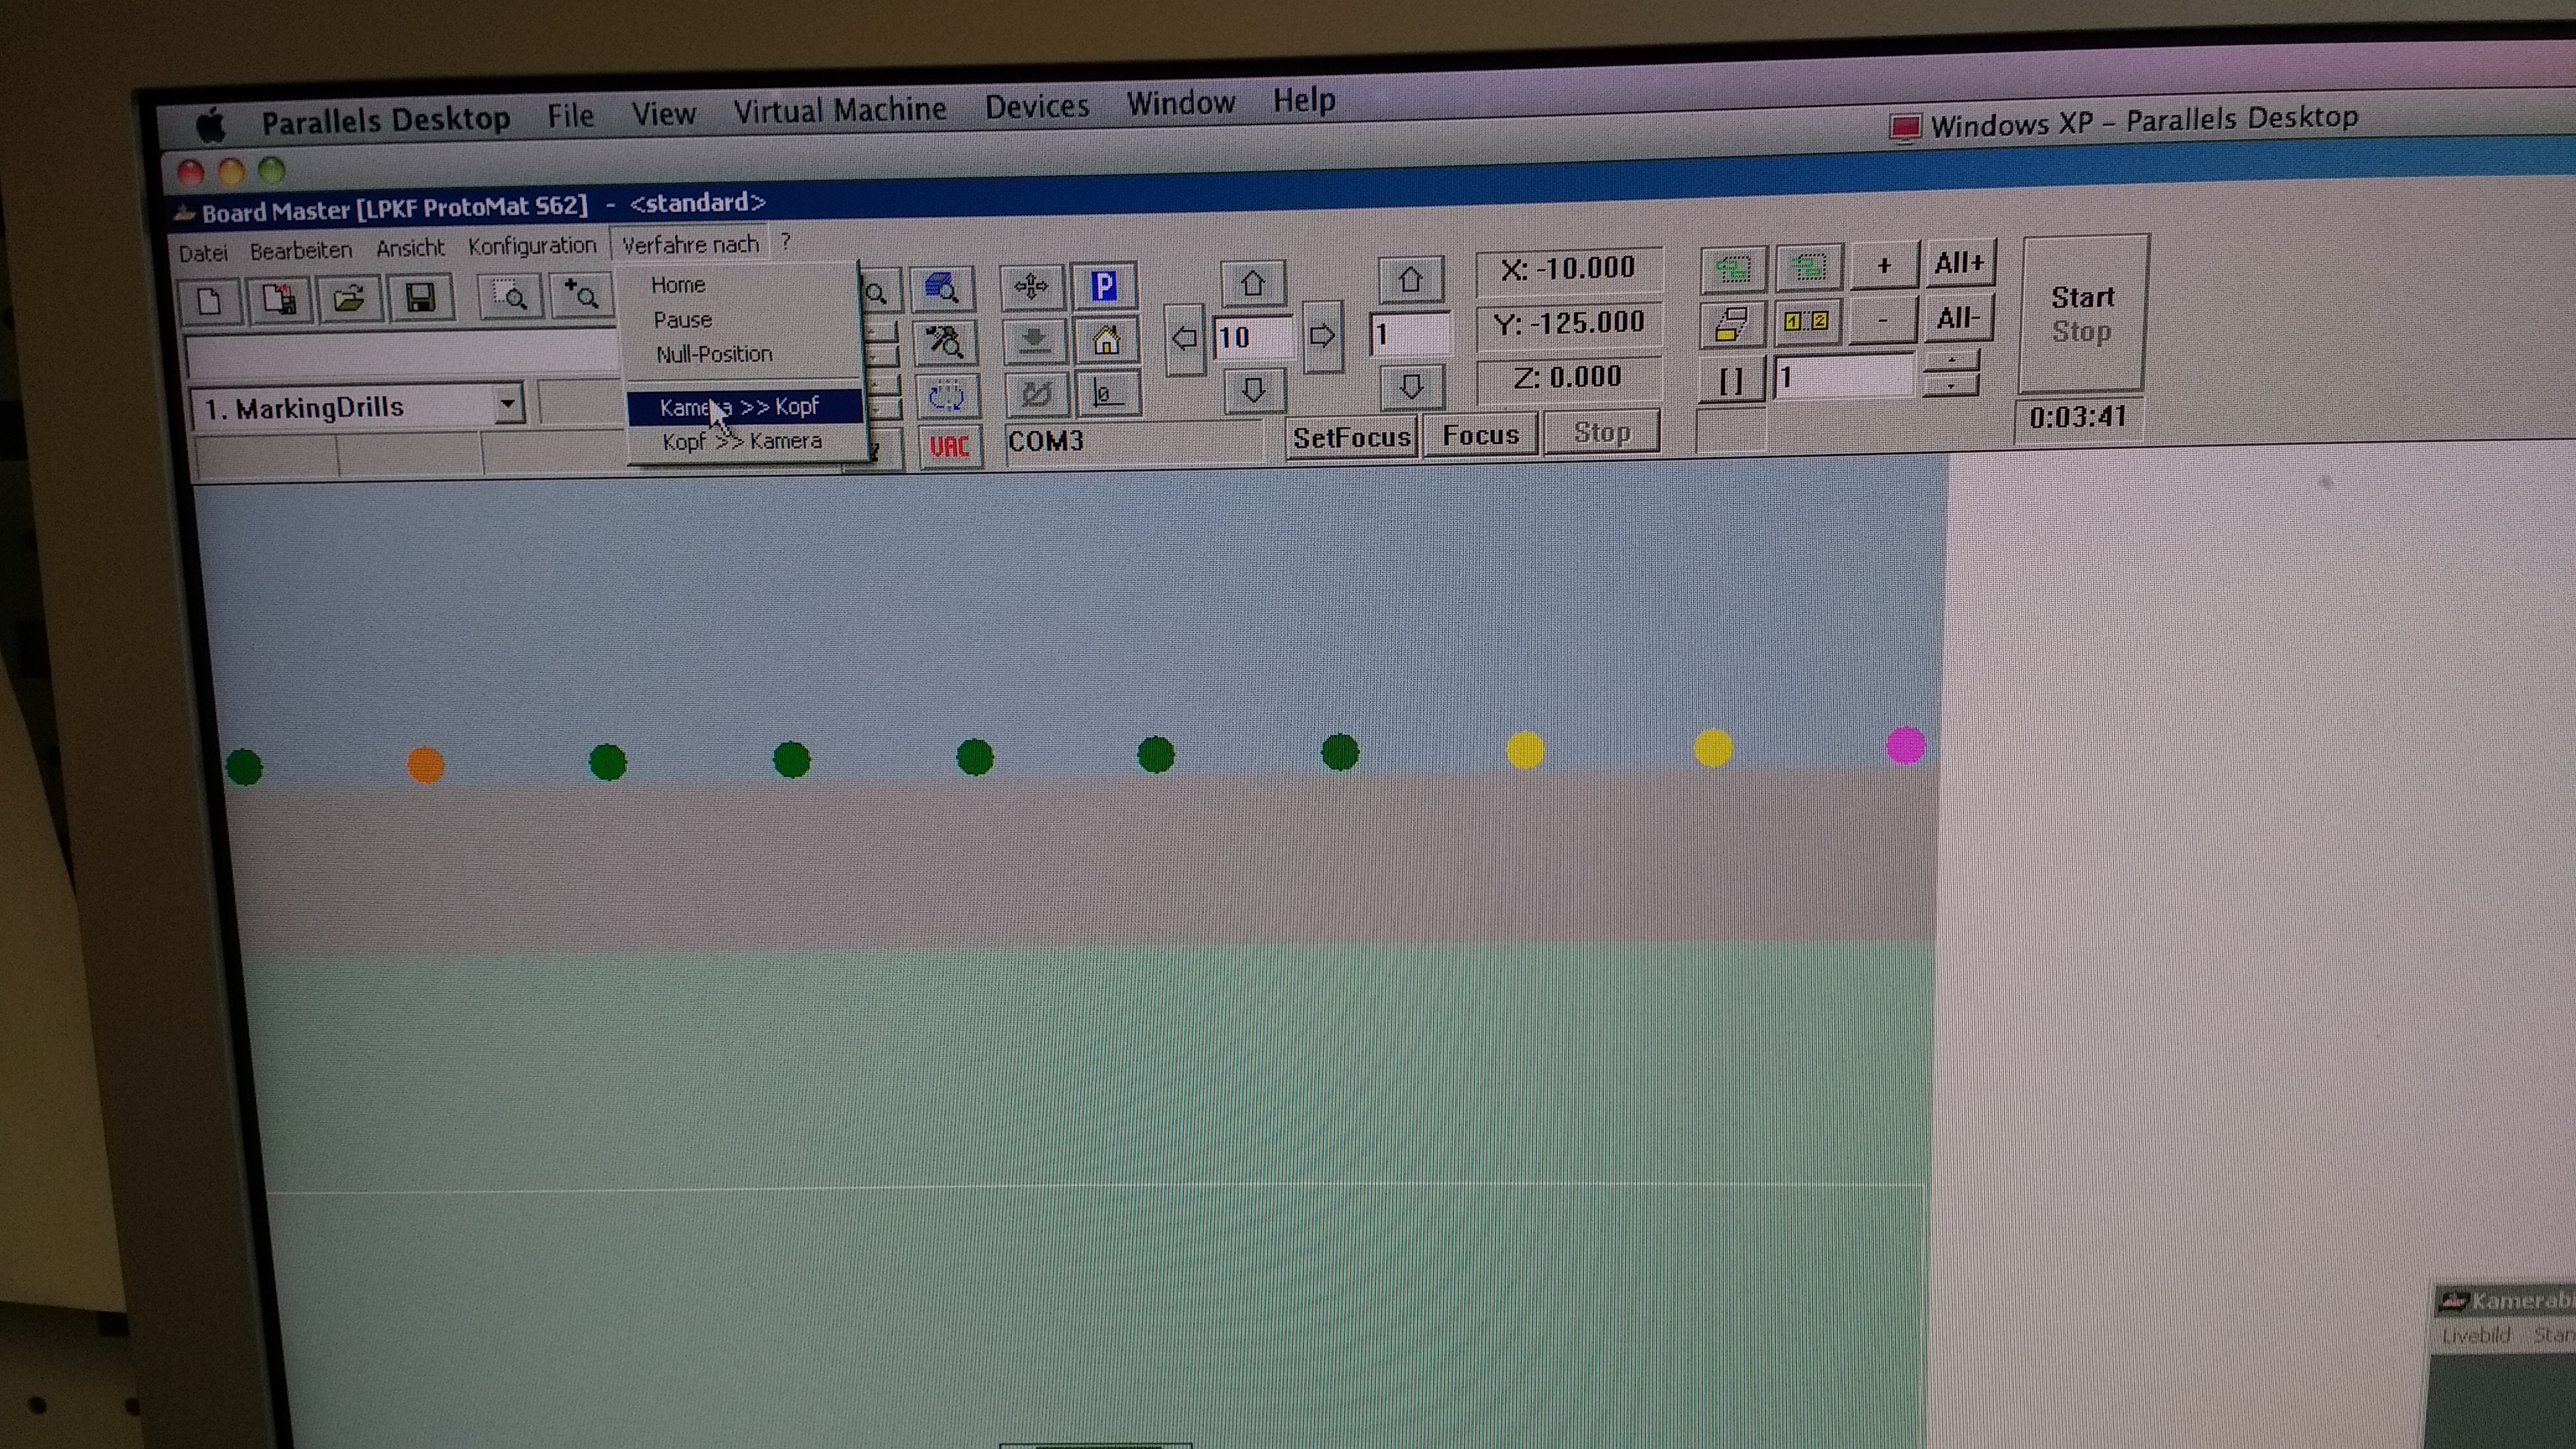Select Kamera >> Kopf menu entry
The height and width of the screenshot is (1449, 2576).
[743, 406]
